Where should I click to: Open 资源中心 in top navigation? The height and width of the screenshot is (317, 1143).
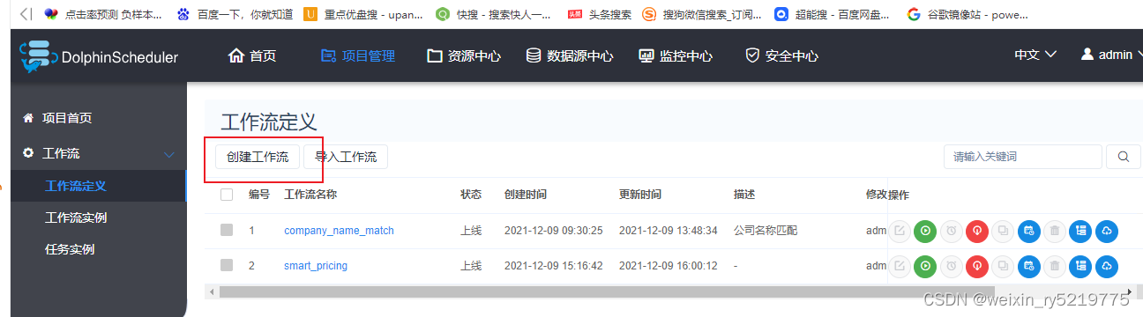pos(464,55)
